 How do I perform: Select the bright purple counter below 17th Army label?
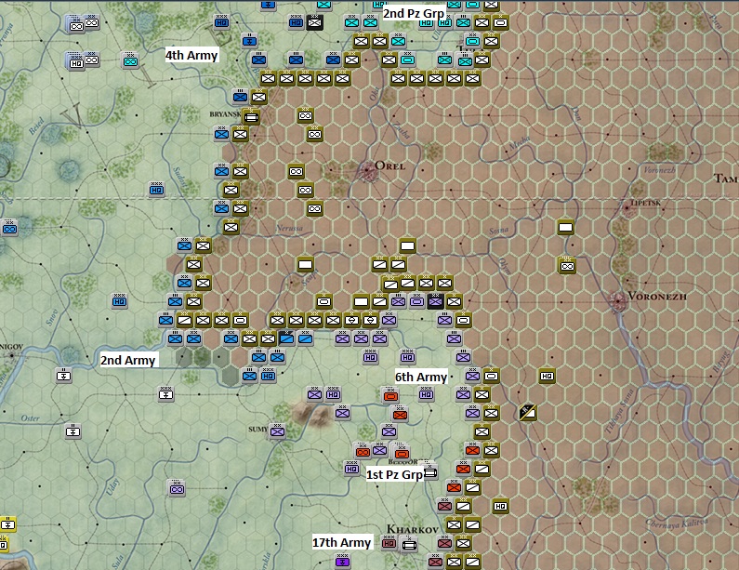point(342,561)
